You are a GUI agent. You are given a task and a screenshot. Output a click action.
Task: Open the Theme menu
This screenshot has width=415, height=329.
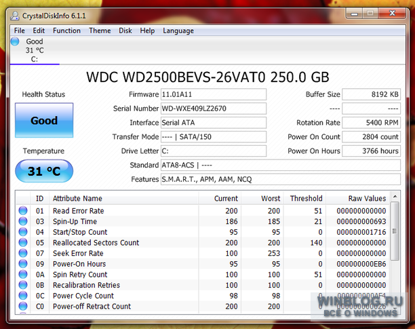click(x=100, y=31)
